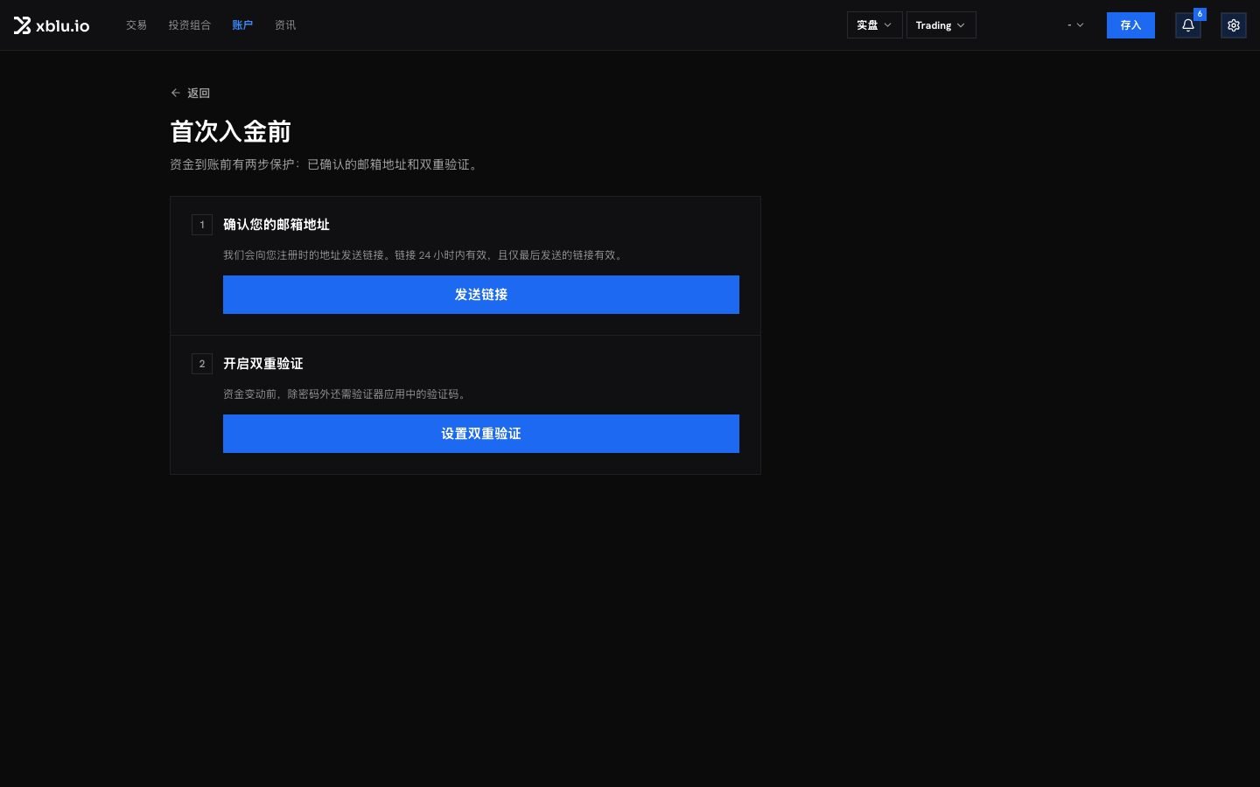Select the 账户 menu item

click(x=242, y=25)
